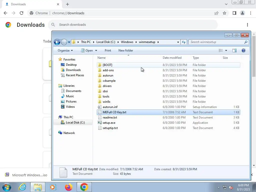Go back using Explorer's blue back arrow
Viewport: 256px width, 192px height.
click(x=57, y=42)
